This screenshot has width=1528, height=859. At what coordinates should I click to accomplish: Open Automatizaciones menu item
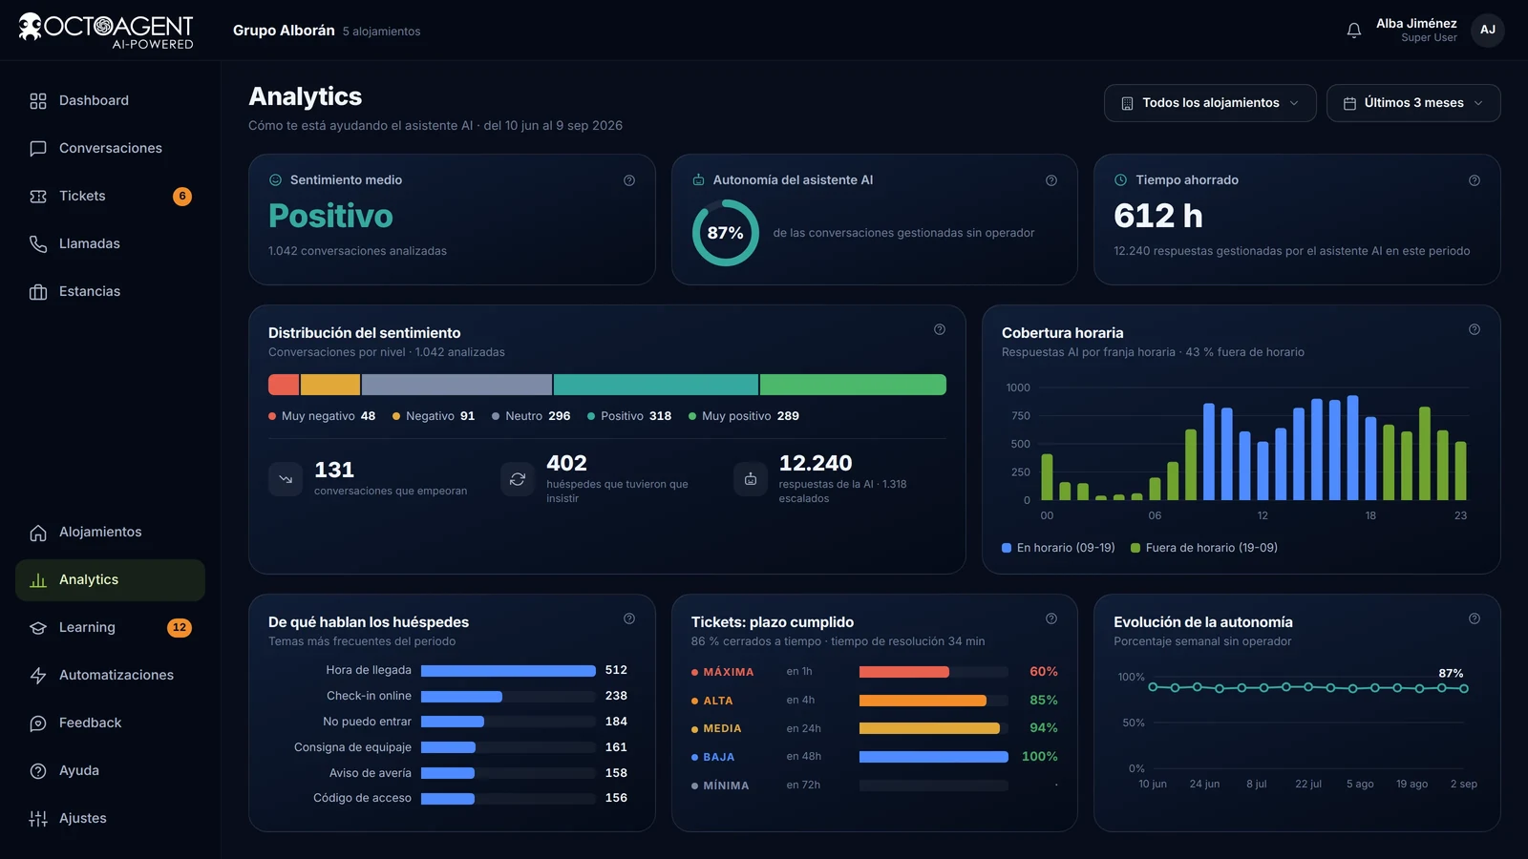tap(110, 676)
